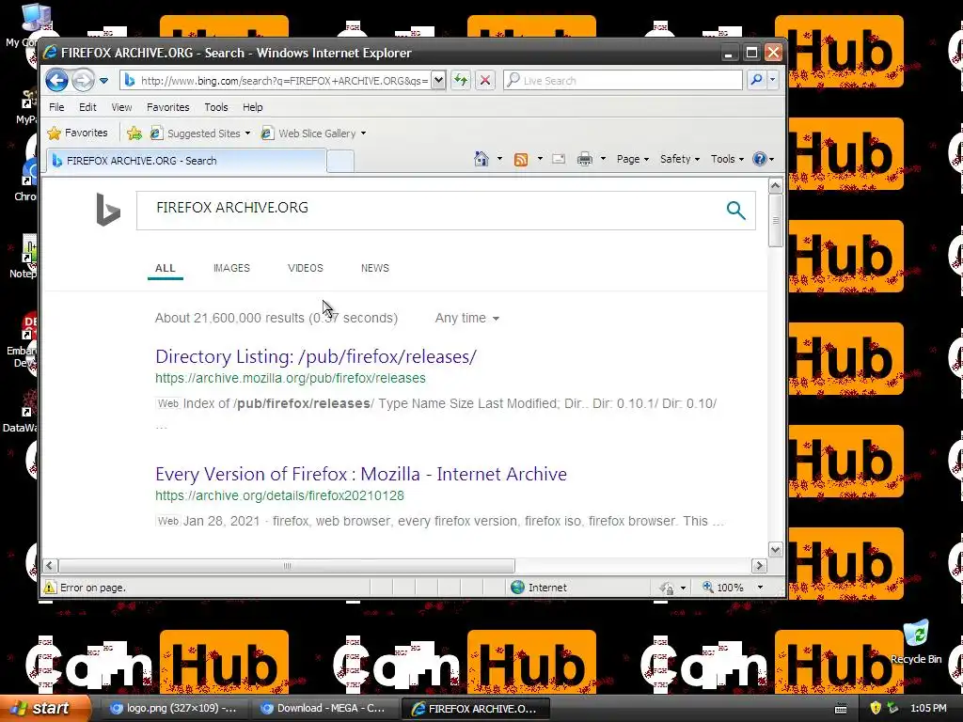Open the Page command menu
Screen dimensions: 963x722
pos(633,159)
